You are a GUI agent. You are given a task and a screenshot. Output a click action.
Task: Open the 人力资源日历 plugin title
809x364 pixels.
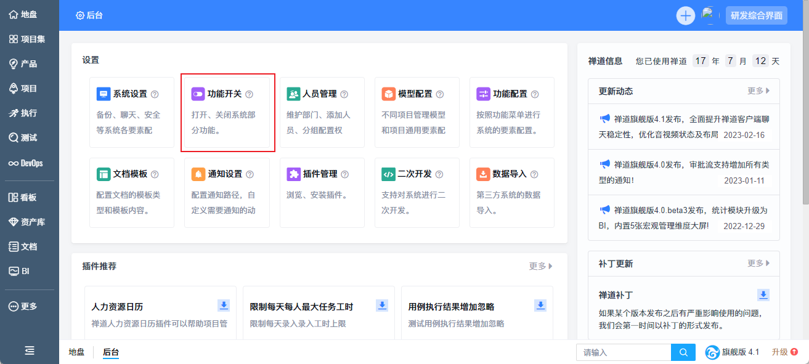pos(117,307)
